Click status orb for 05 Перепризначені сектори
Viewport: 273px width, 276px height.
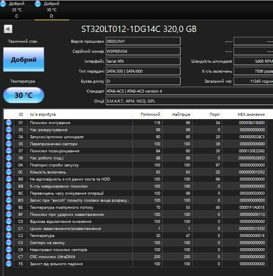coord(9,144)
